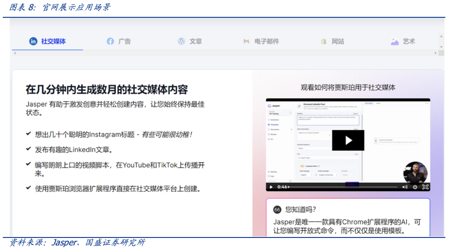The height and width of the screenshot is (252, 451).
Task: Click the vertical scrollbar up arrow
Action: pyautogui.click(x=441, y=35)
